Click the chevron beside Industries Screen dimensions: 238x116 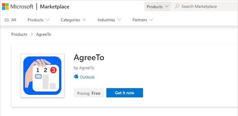point(119,20)
